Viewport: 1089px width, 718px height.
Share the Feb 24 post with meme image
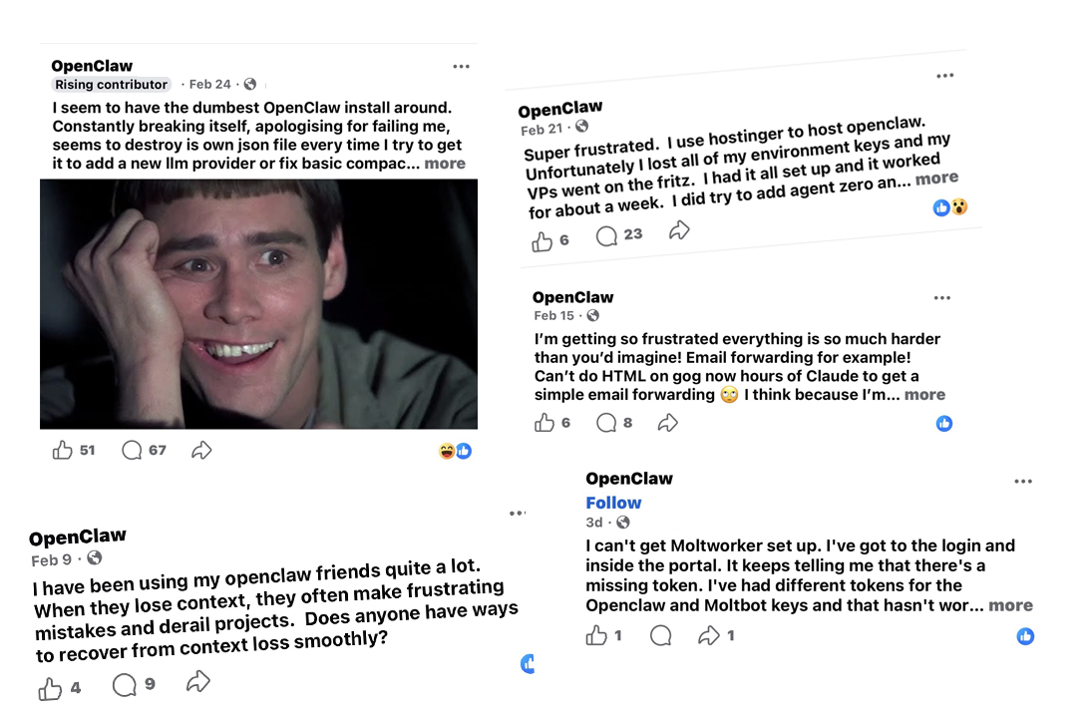(201, 451)
